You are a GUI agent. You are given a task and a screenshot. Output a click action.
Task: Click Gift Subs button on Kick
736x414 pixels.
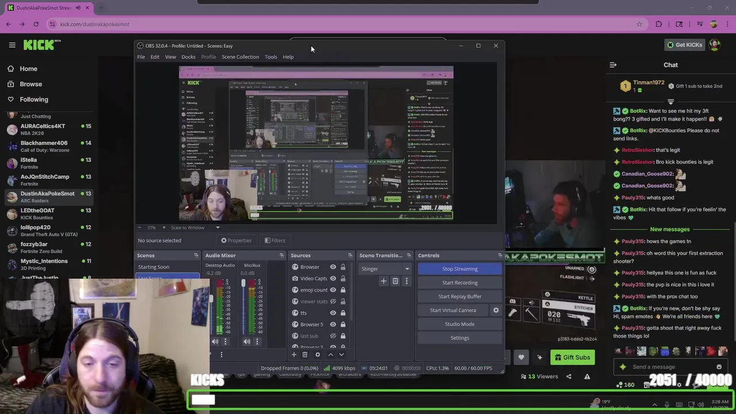573,357
